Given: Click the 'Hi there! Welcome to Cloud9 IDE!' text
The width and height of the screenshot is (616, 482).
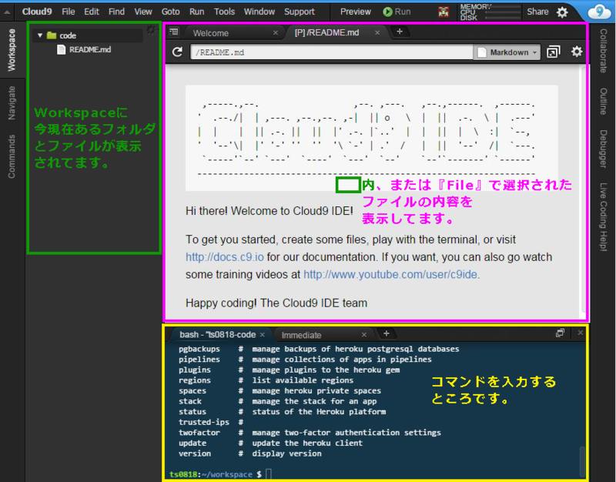Looking at the screenshot, I should (x=269, y=211).
